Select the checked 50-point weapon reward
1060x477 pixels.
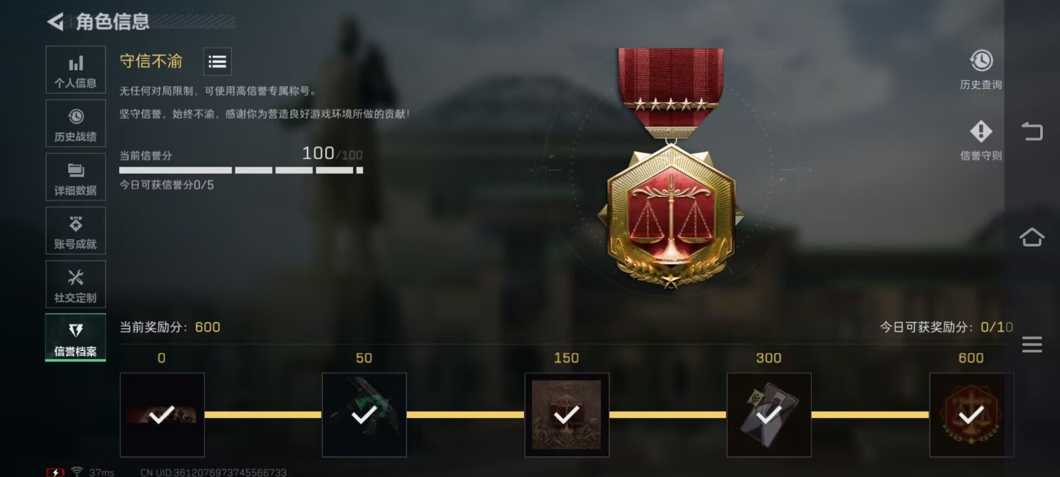pos(364,415)
